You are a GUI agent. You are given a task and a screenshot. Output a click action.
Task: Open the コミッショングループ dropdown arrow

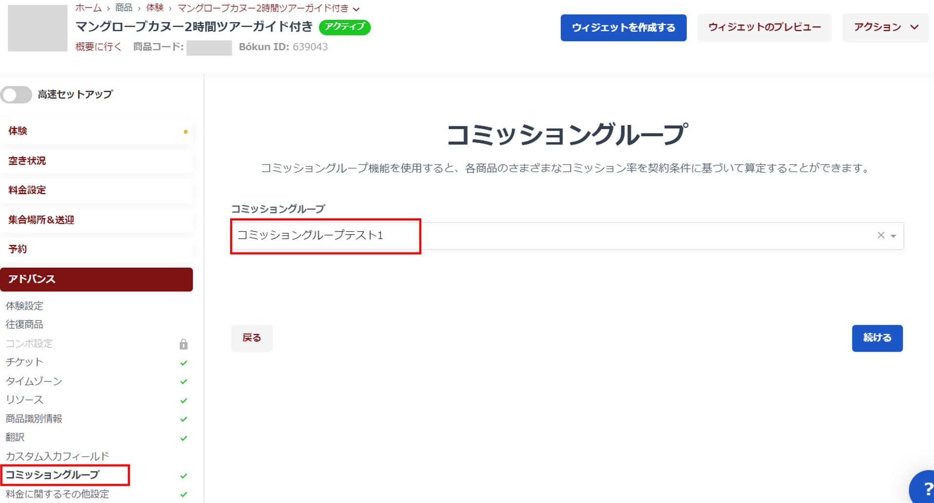coord(894,236)
